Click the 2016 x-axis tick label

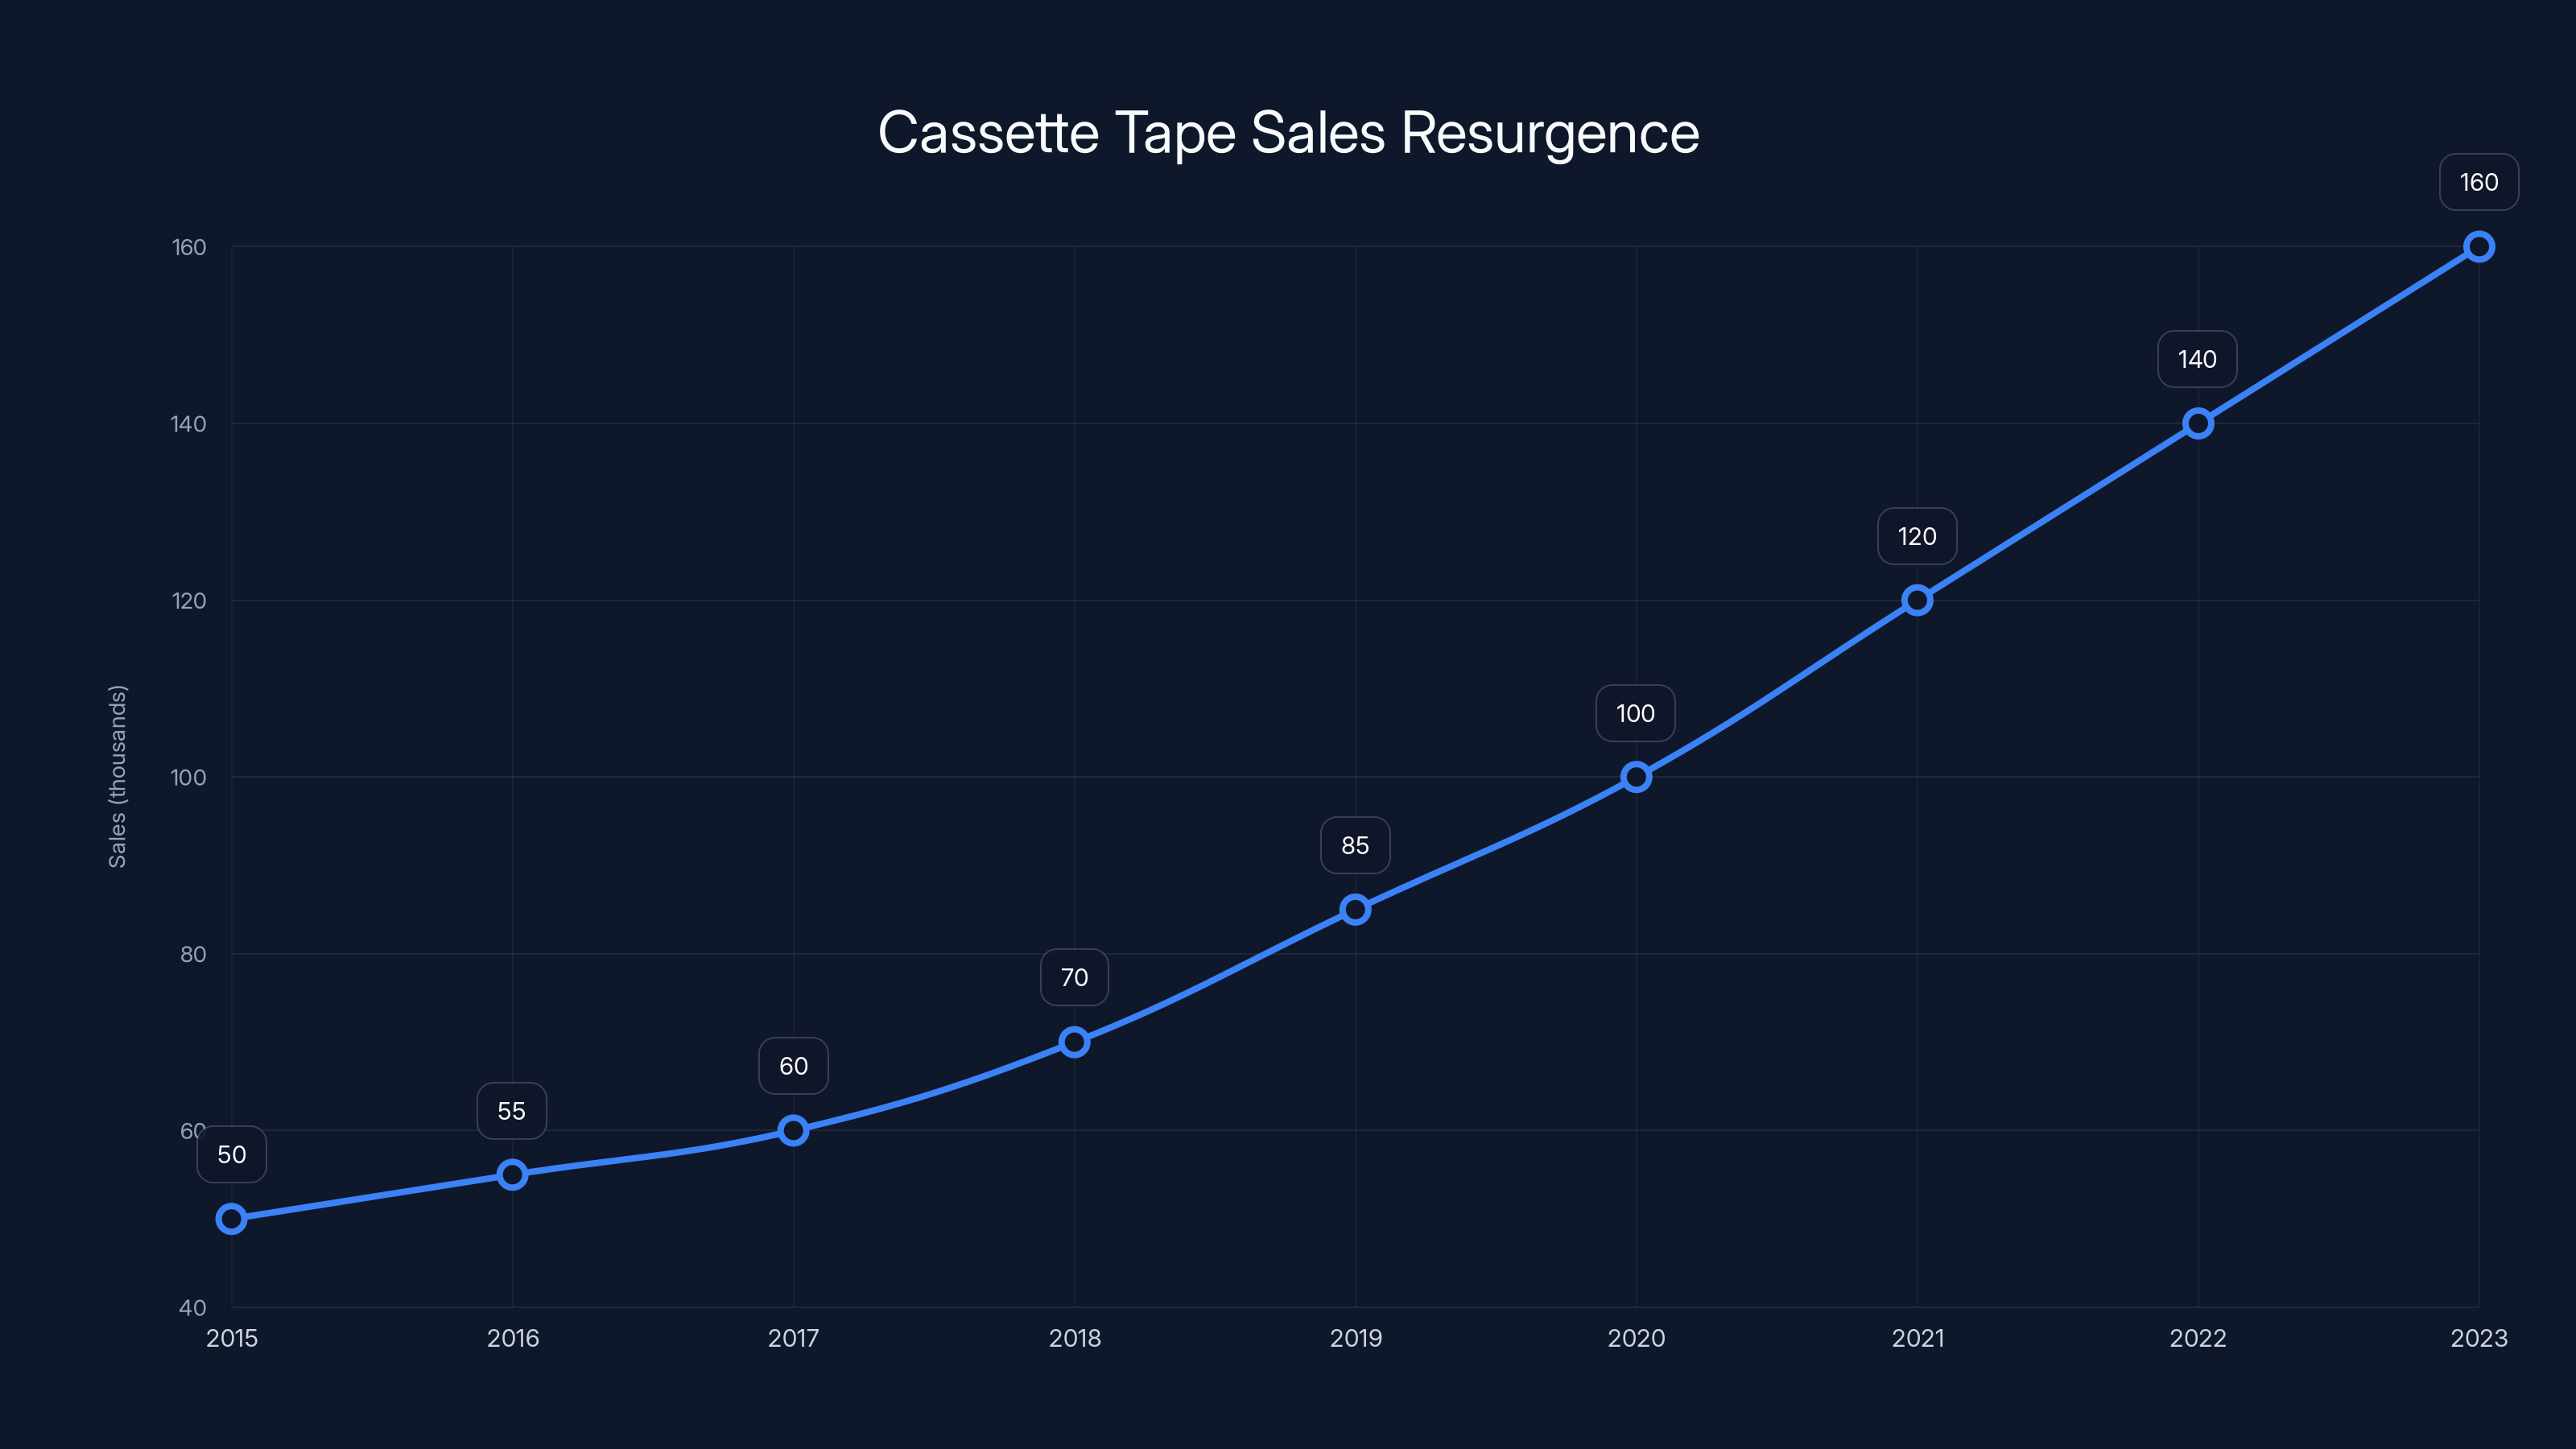point(513,1338)
